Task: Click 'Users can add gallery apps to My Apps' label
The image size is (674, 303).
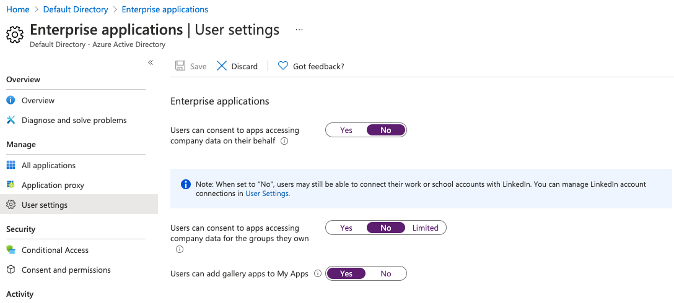Action: [x=239, y=273]
